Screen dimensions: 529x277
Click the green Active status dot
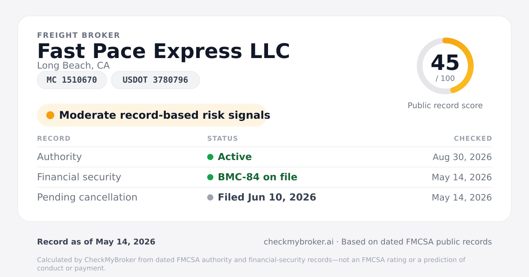point(210,157)
